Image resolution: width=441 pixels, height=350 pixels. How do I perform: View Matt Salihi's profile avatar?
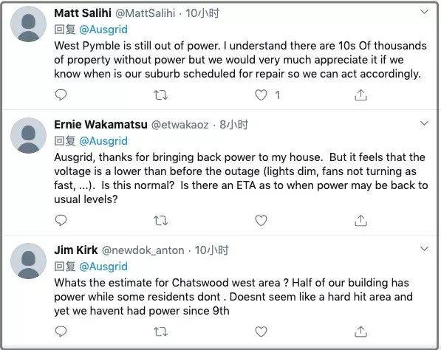click(x=28, y=24)
